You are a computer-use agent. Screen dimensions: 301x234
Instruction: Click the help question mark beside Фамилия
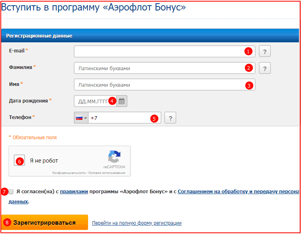click(265, 68)
